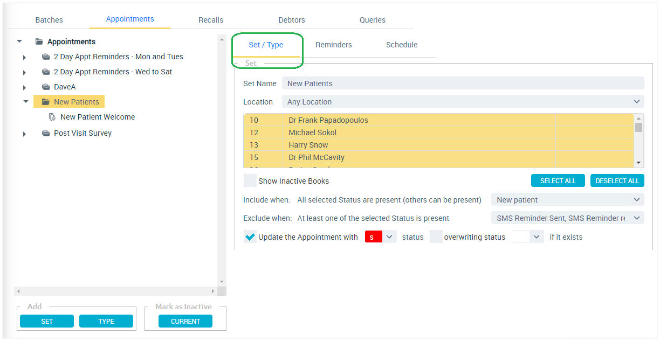This screenshot has width=660, height=341.
Task: Click the tree panel vertical scrollbar up arrow
Action: (x=222, y=39)
